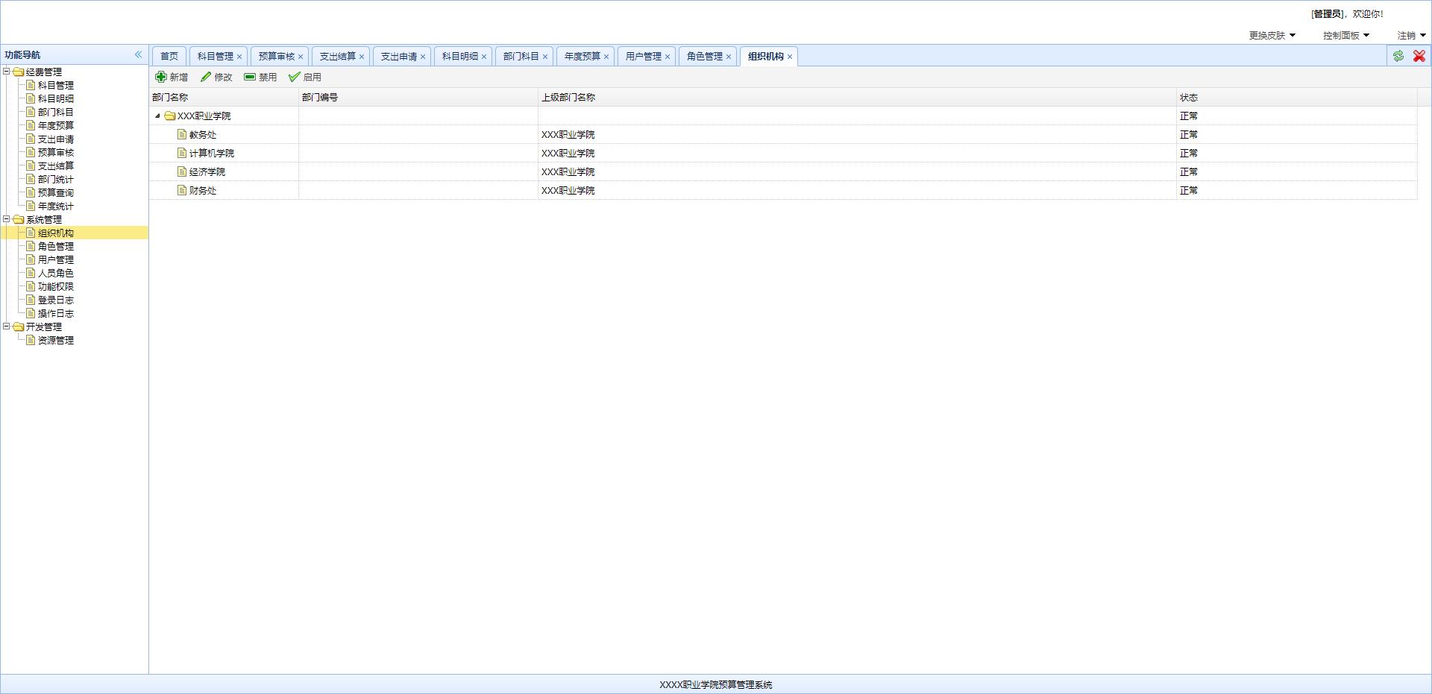Close the 支出申请 tab
The width and height of the screenshot is (1432, 694).
(x=423, y=57)
